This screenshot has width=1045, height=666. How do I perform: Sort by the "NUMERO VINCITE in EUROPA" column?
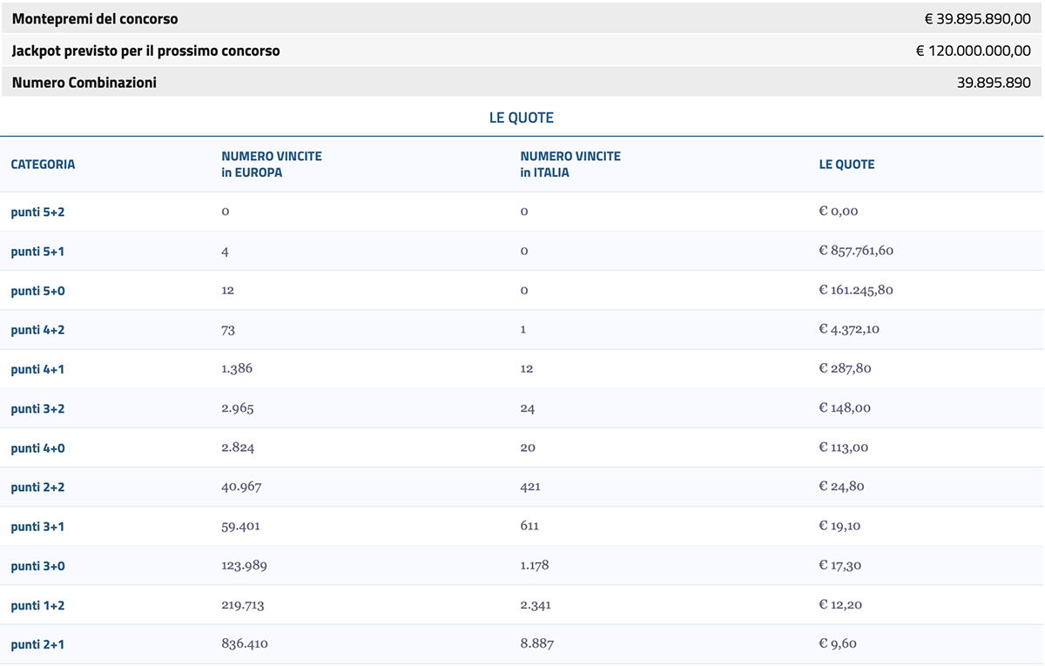pos(271,164)
